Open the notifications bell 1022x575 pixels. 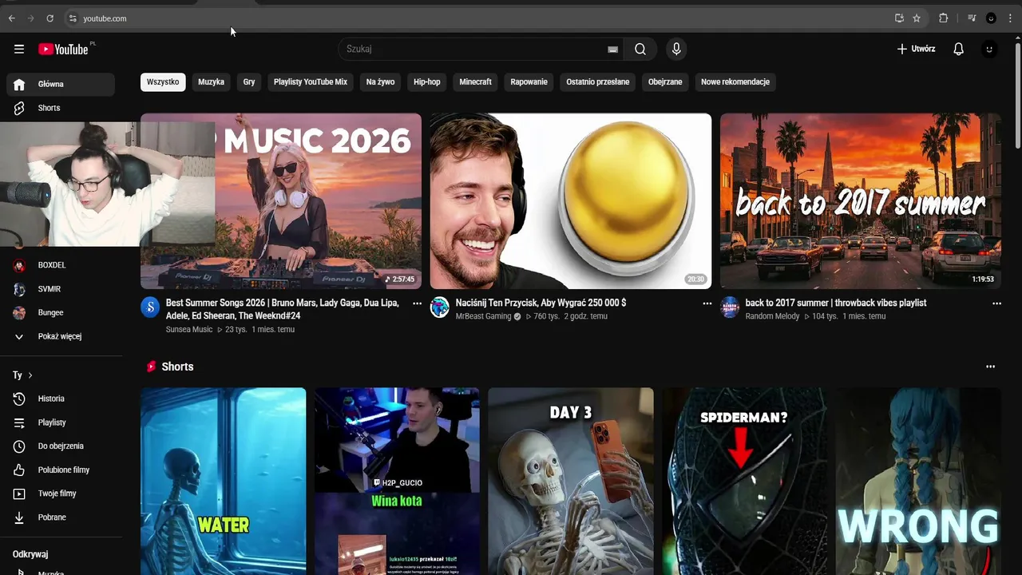pyautogui.click(x=959, y=49)
